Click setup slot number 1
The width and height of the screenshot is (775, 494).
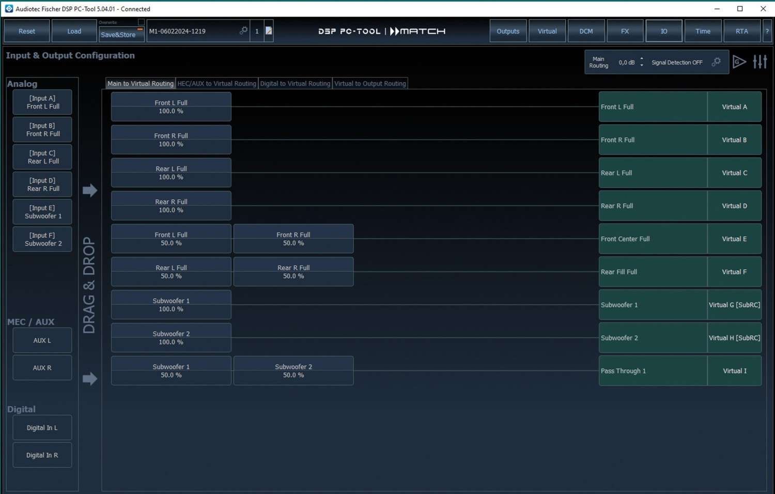257,31
